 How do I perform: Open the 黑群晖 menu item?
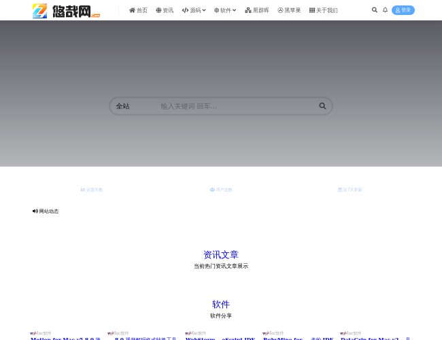click(x=257, y=10)
